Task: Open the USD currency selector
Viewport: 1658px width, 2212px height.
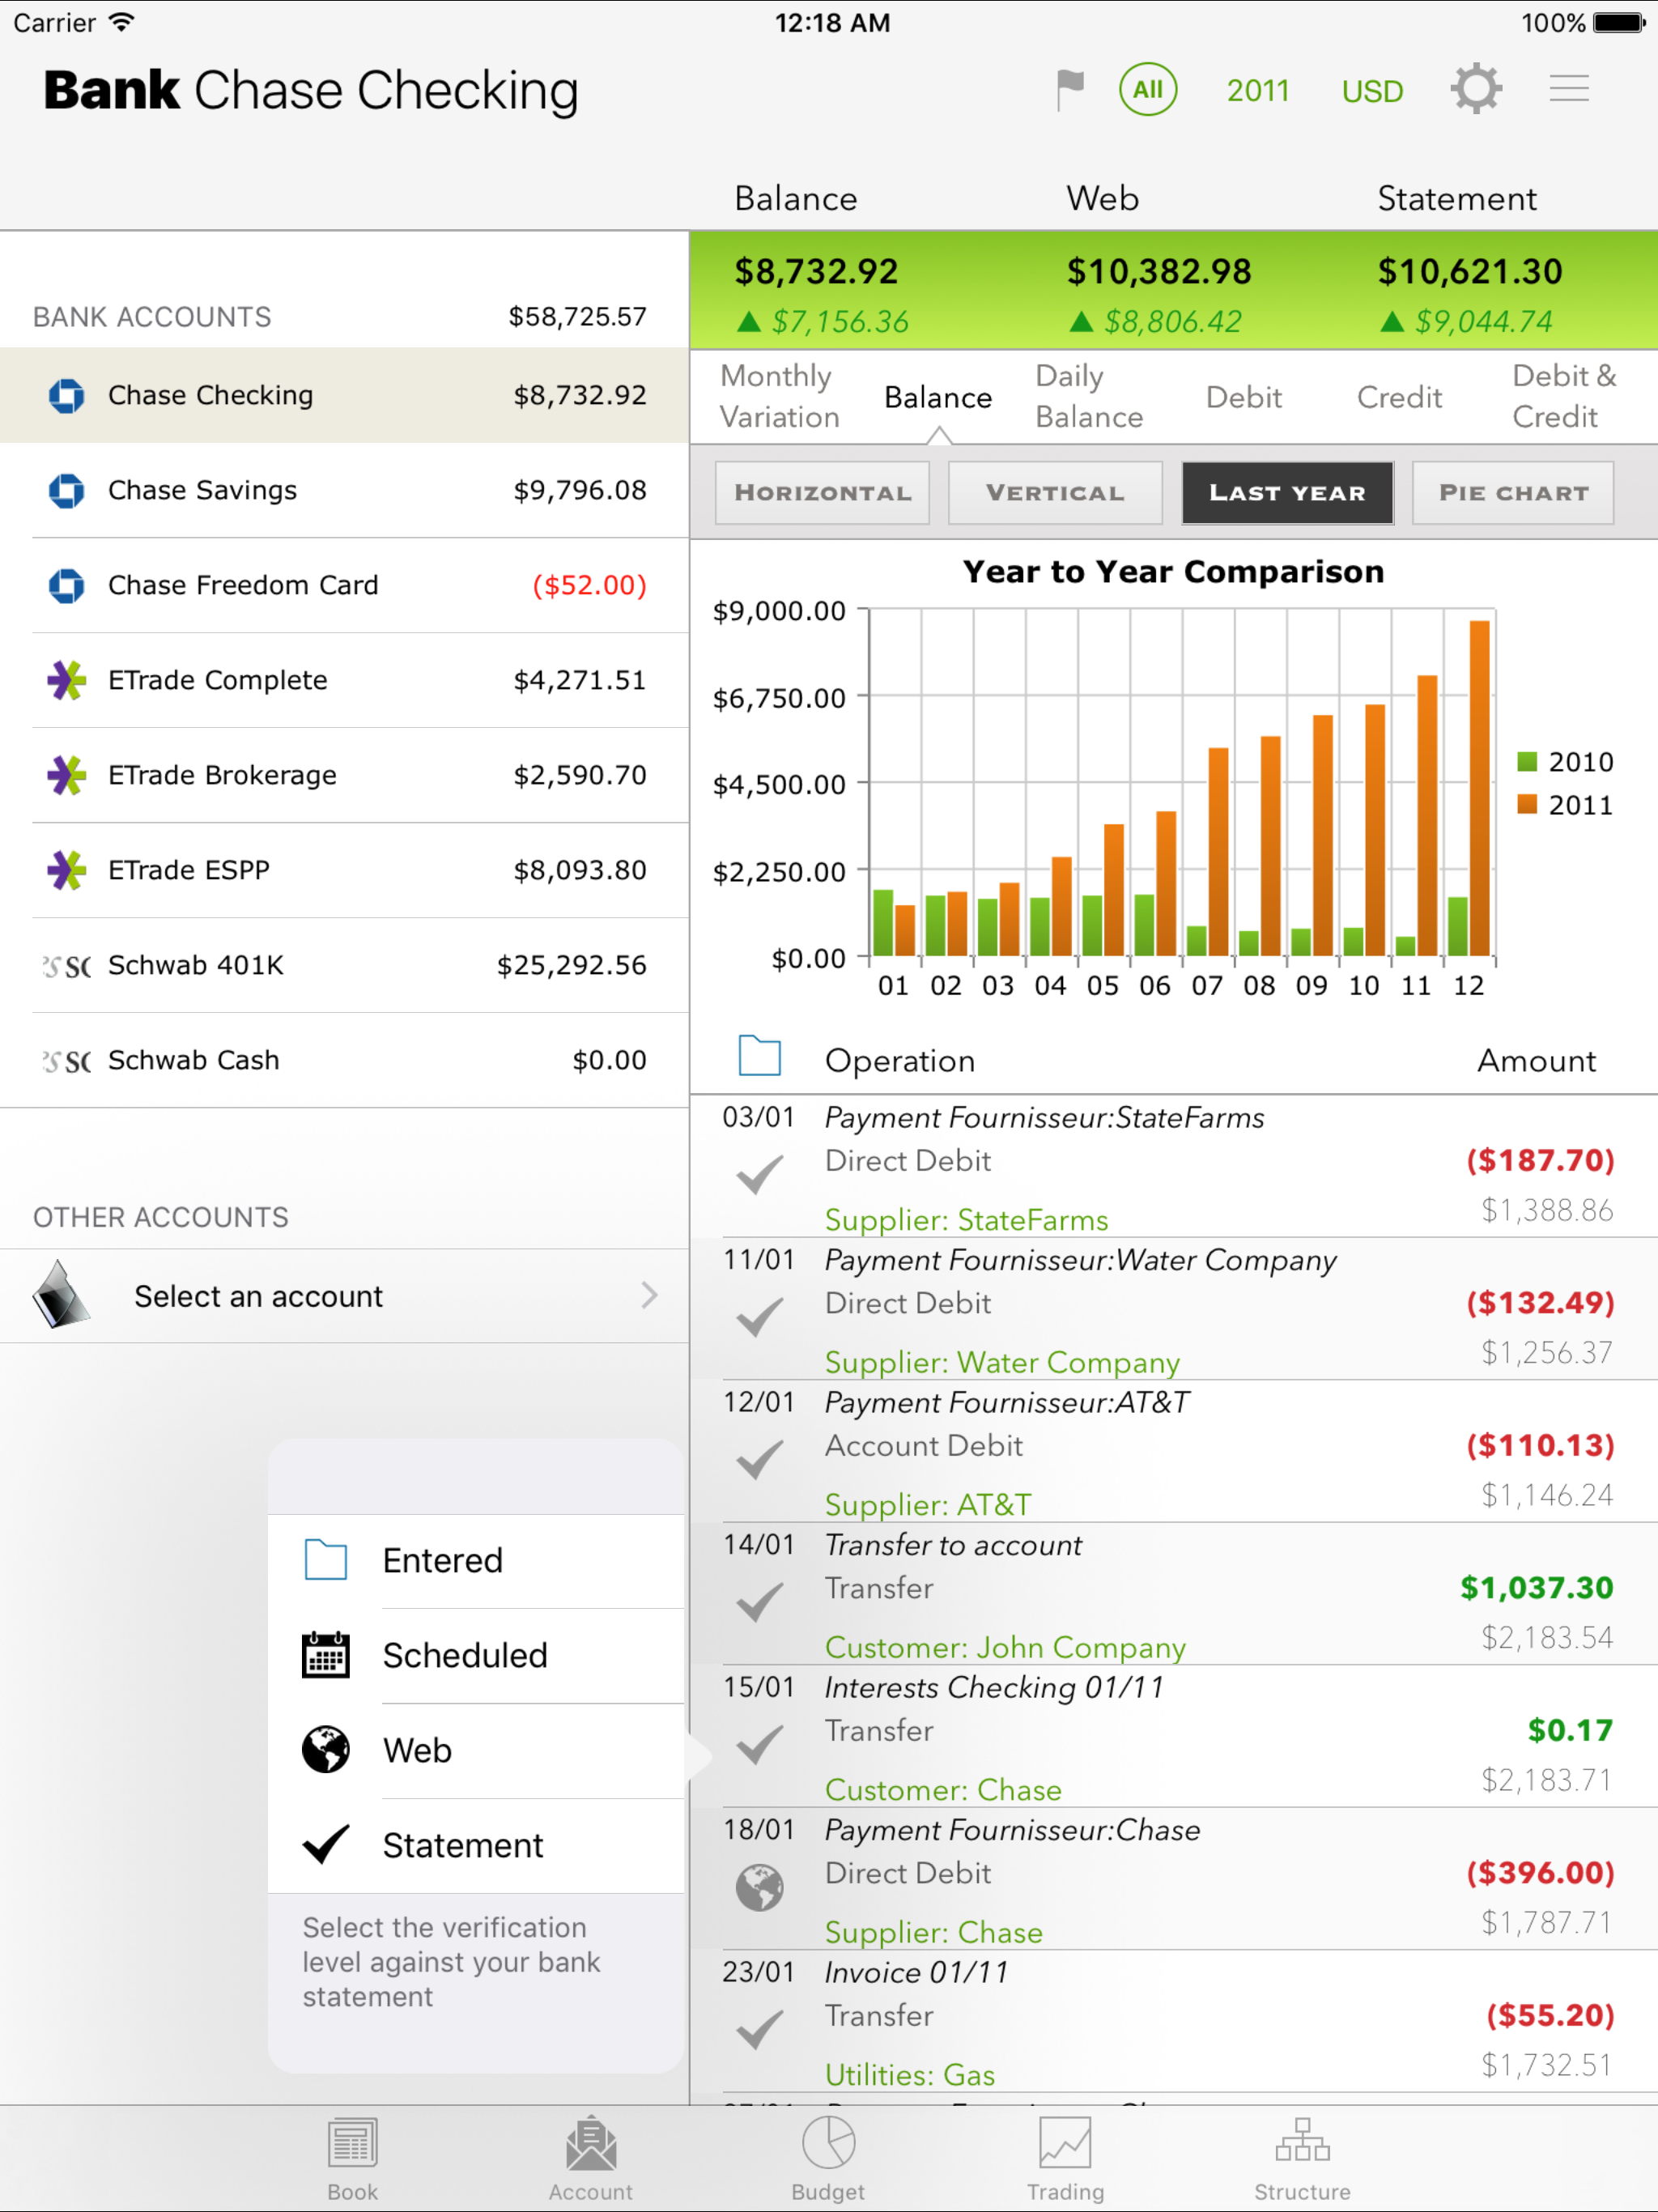Action: tap(1372, 91)
